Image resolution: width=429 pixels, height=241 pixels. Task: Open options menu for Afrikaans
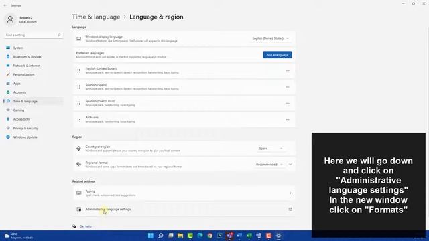(288, 120)
